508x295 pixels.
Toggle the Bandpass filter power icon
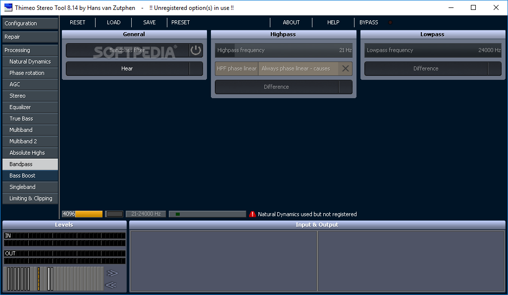(196, 50)
